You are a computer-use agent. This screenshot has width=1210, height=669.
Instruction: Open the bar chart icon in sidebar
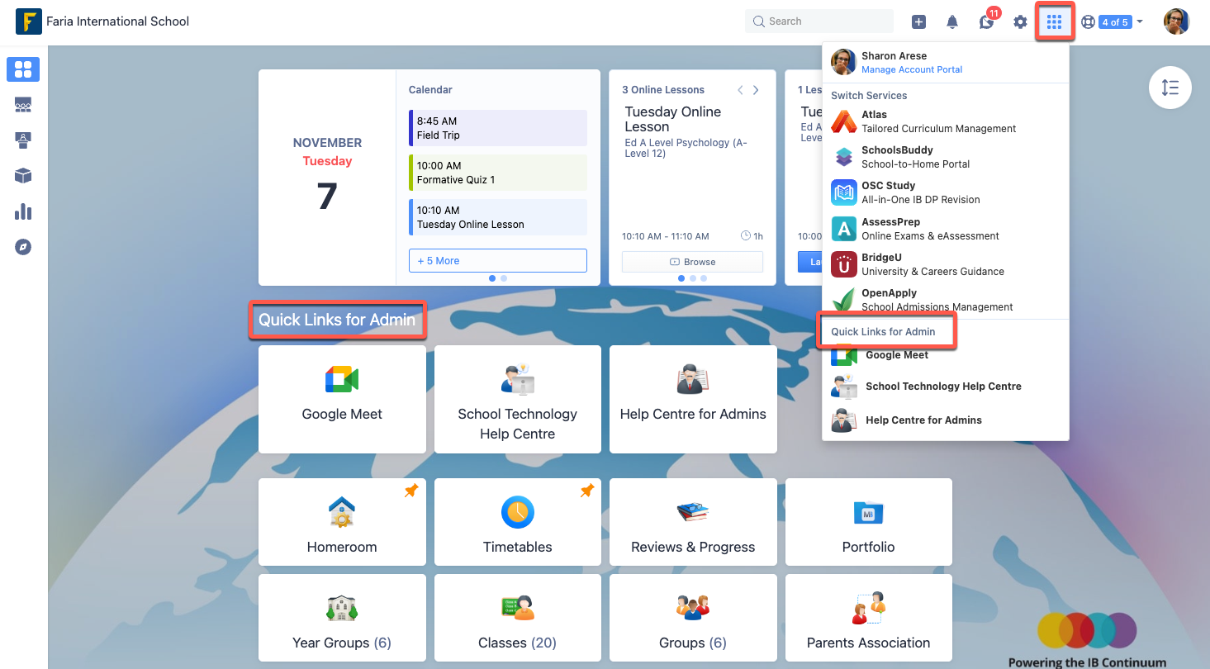pos(23,211)
